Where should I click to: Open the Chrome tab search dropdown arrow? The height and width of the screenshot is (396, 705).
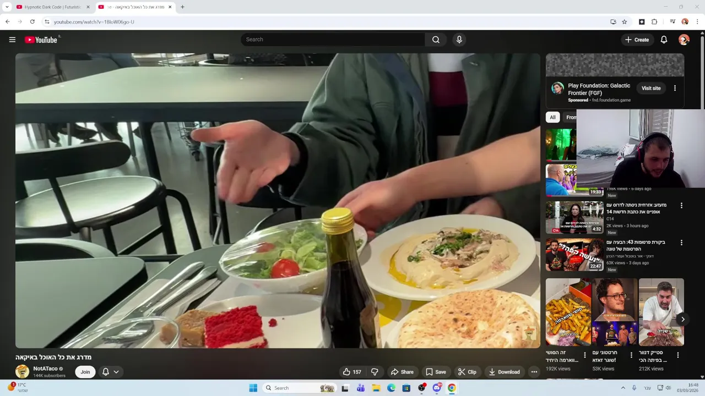(7, 7)
